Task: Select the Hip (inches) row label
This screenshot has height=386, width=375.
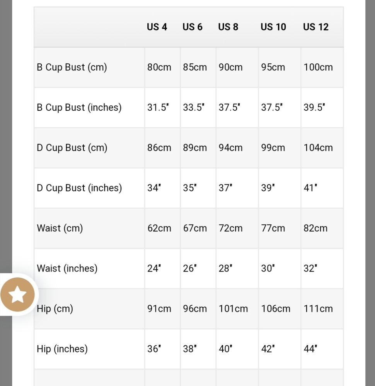Action: (x=62, y=349)
